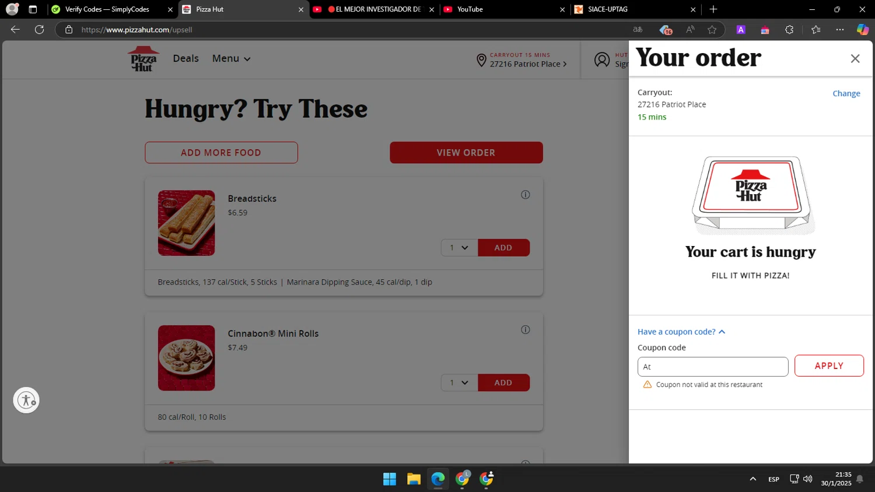Viewport: 875px width, 492px height.
Task: Open File Explorer from taskbar
Action: [414, 479]
